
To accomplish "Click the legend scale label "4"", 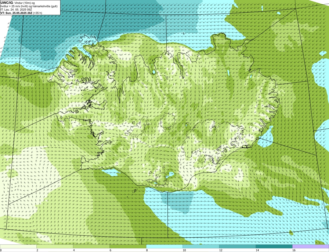I will [x=74, y=250].
